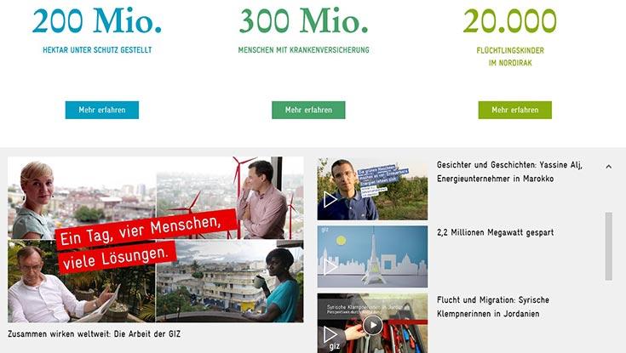Play the Eiffel Tower megawatt video
This screenshot has height=353, width=626.
point(372,257)
